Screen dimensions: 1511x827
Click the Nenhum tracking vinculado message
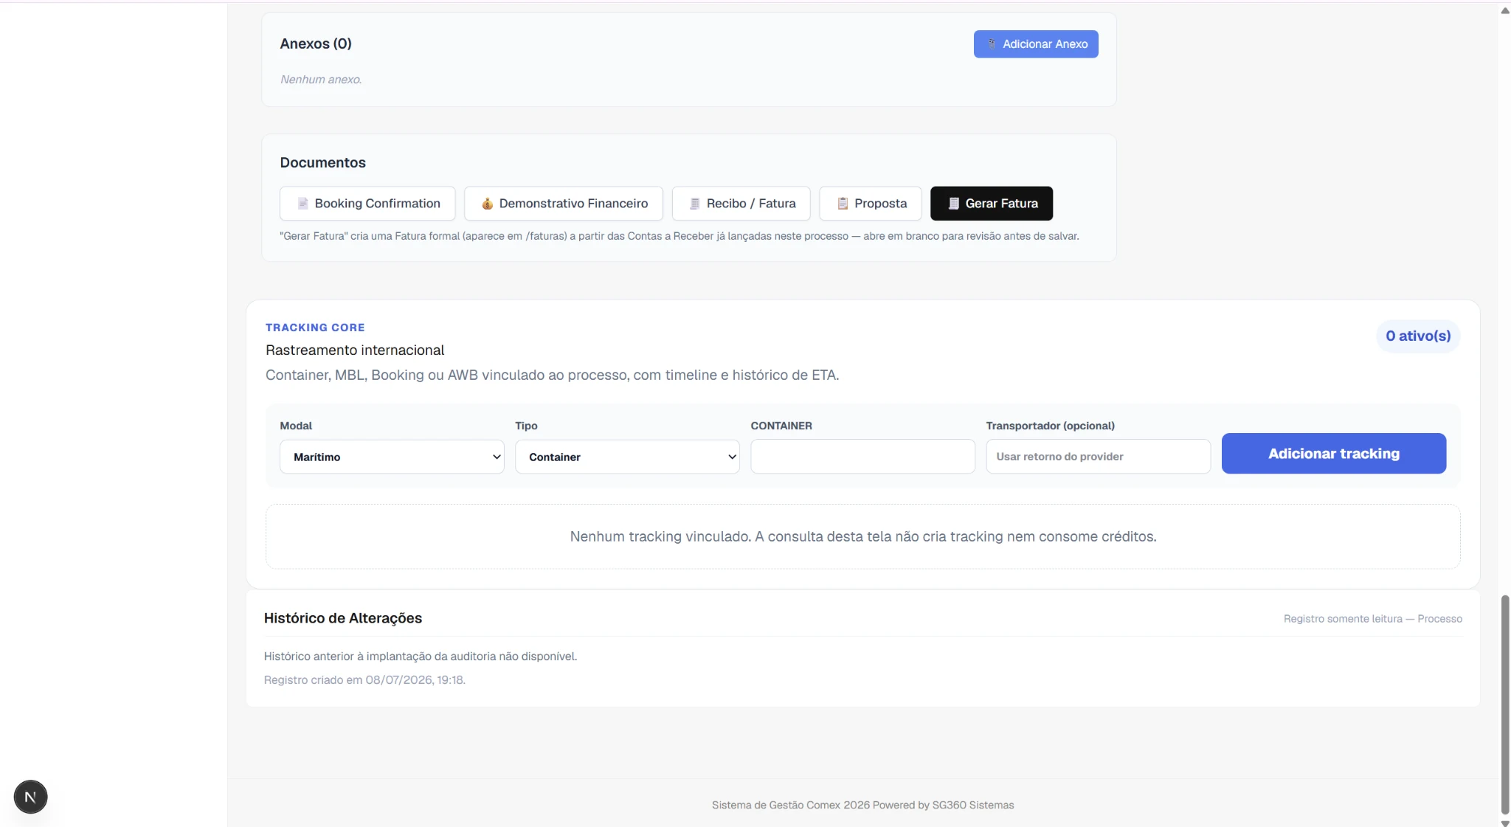(x=863, y=536)
